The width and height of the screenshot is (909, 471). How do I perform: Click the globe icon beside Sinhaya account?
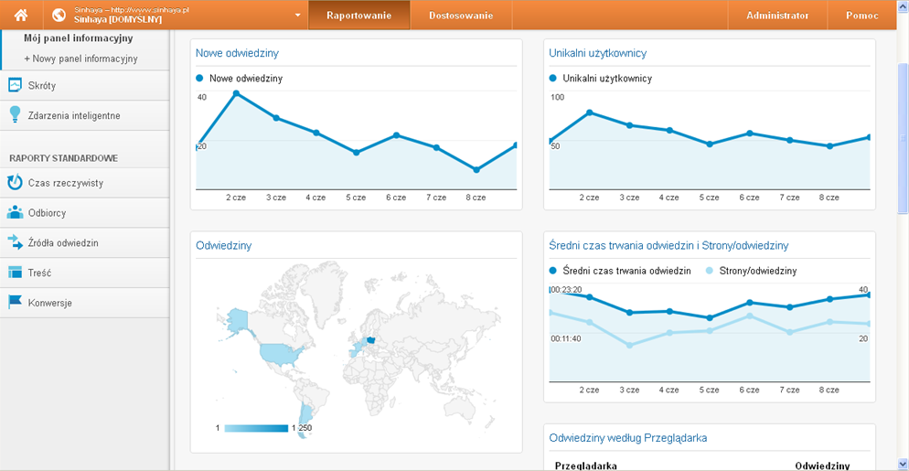59,16
